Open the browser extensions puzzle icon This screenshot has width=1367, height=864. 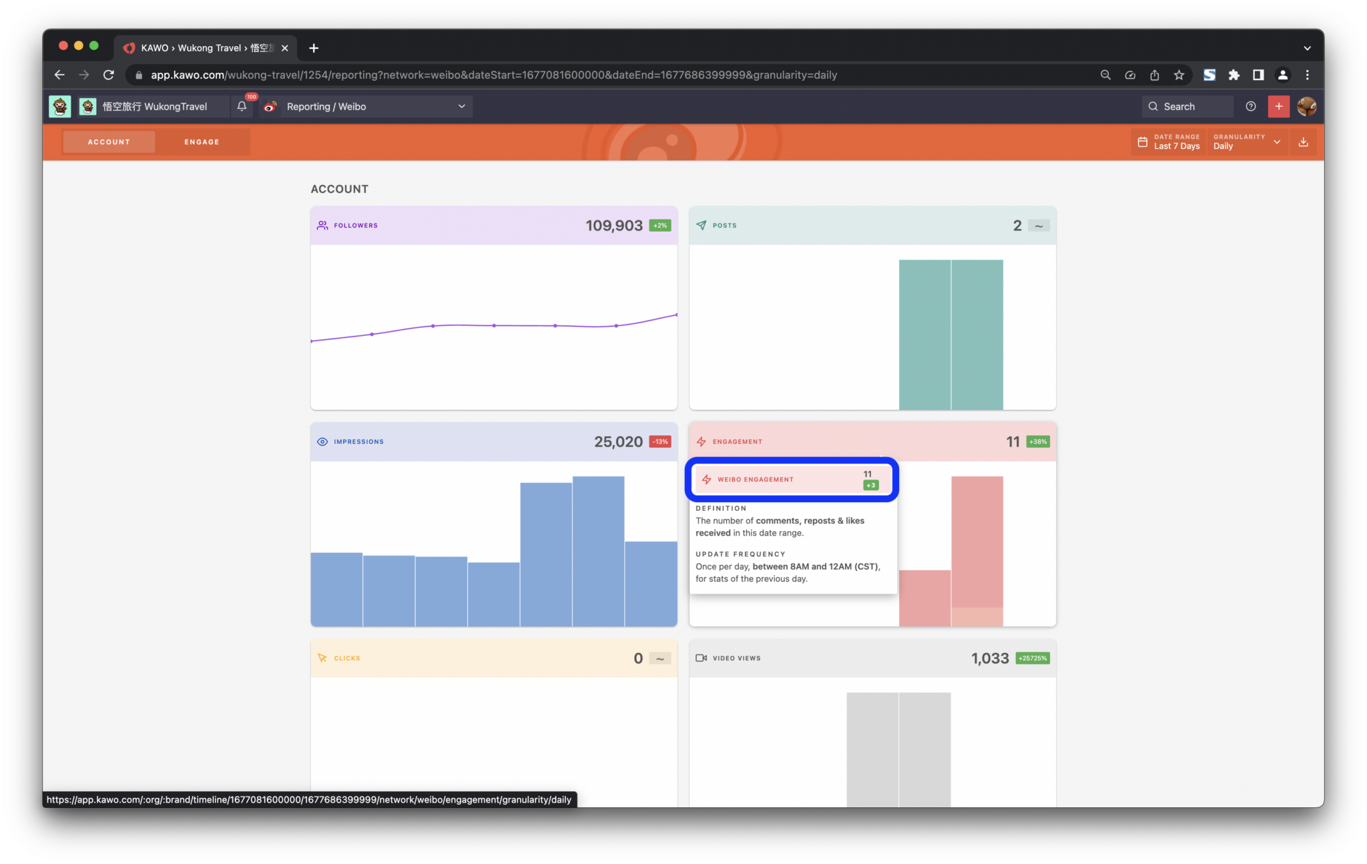pos(1234,75)
